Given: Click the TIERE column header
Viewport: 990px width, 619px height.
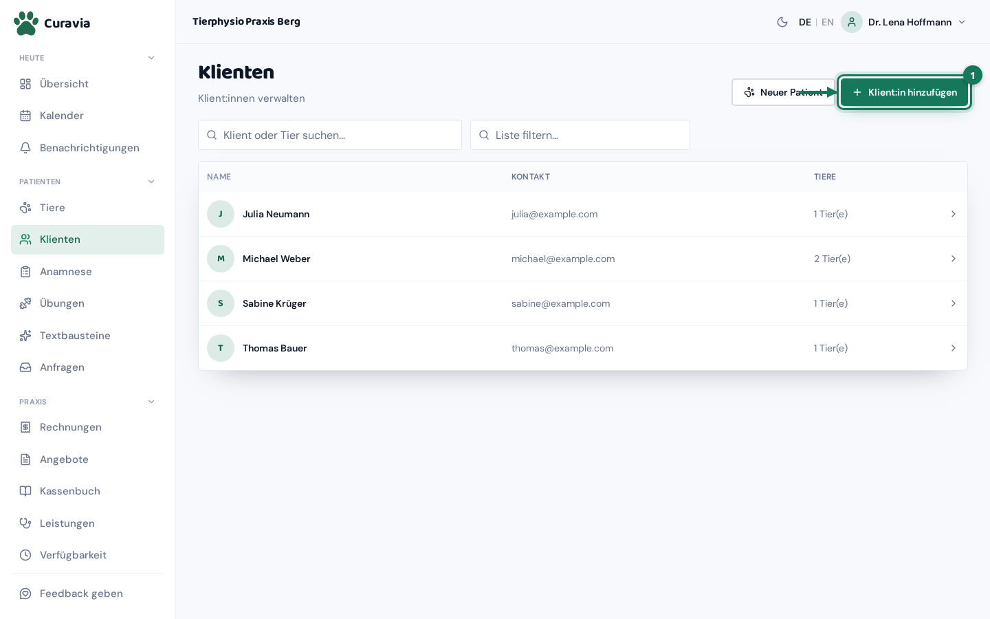Looking at the screenshot, I should (825, 177).
